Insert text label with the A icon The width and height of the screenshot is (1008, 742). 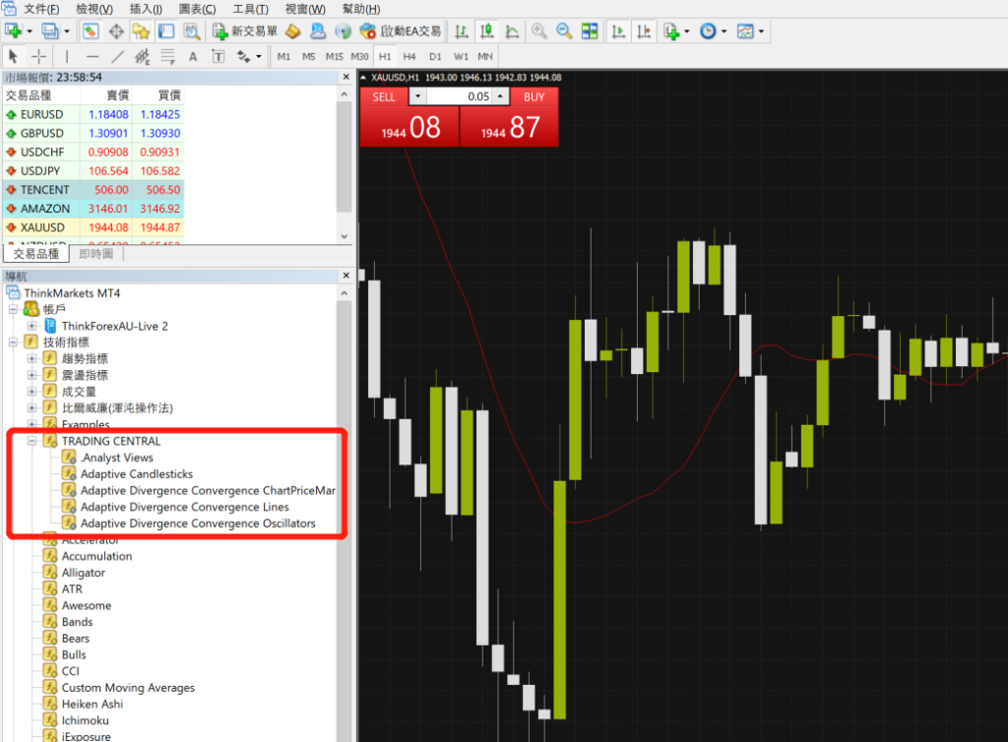point(193,56)
